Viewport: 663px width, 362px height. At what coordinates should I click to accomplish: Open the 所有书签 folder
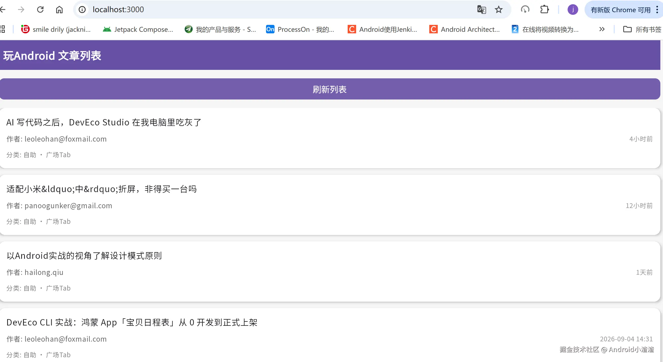pos(642,29)
